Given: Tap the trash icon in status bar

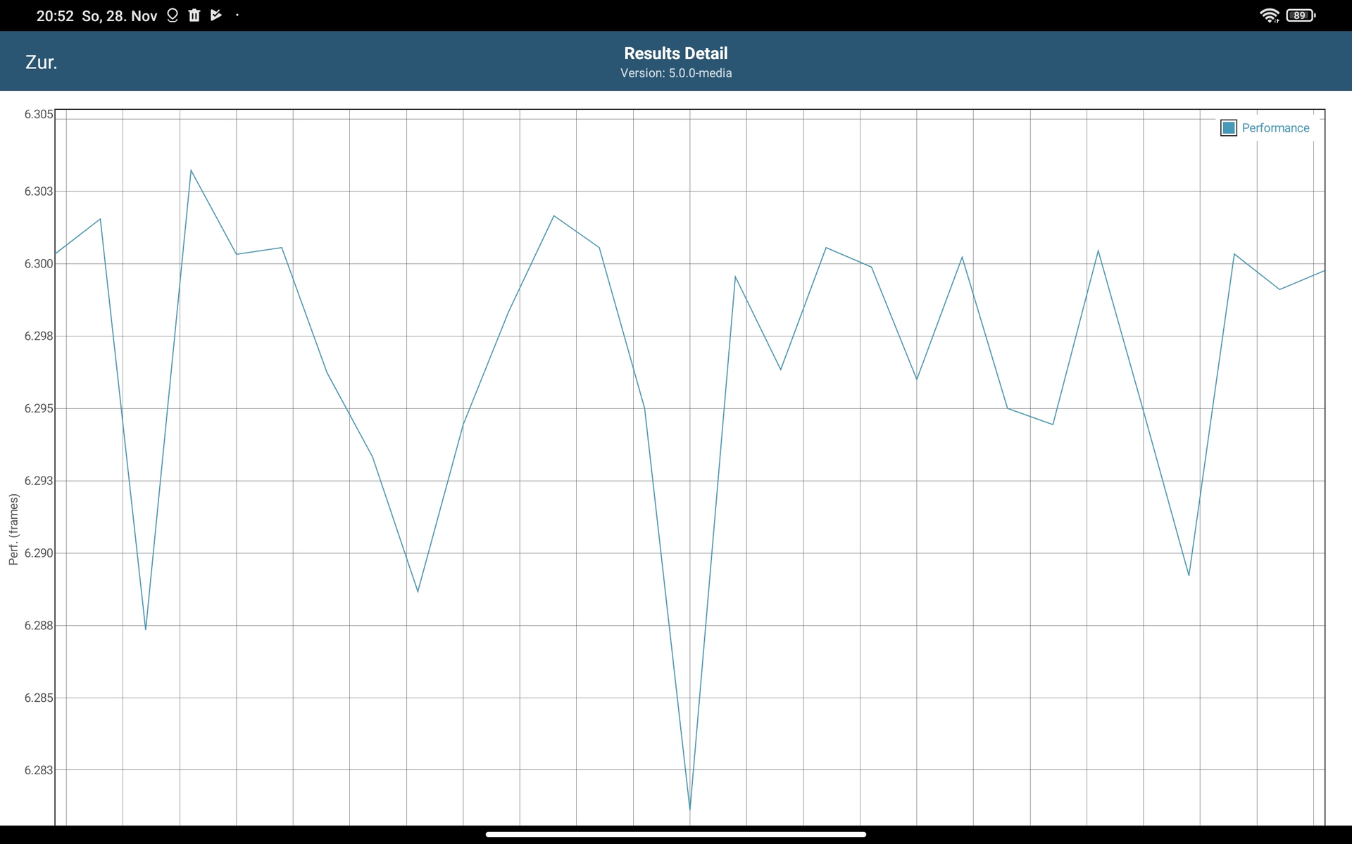Looking at the screenshot, I should 194,15.
